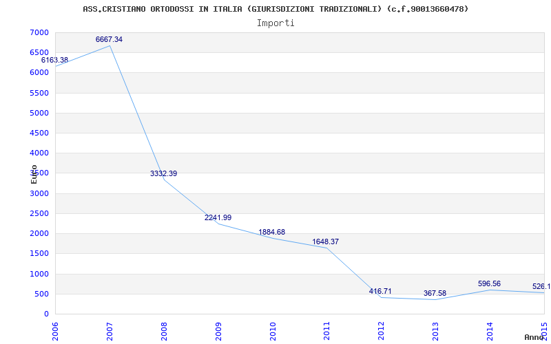
Task: Click the x-axis year 2007
Action: [110, 331]
